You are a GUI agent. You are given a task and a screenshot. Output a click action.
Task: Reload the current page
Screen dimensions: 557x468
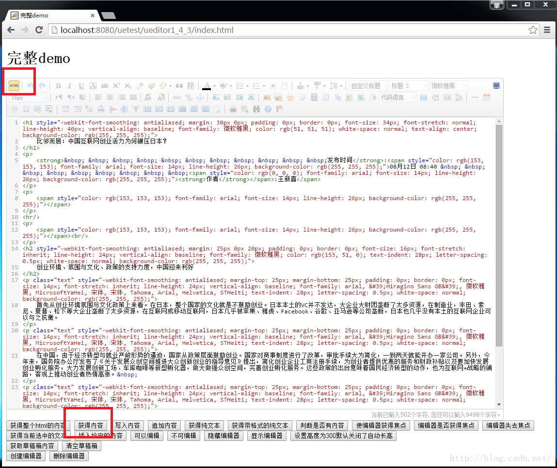pyautogui.click(x=39, y=30)
